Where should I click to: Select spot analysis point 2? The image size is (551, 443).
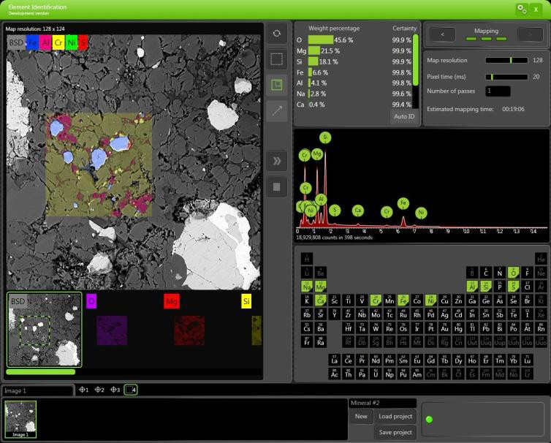[99, 390]
